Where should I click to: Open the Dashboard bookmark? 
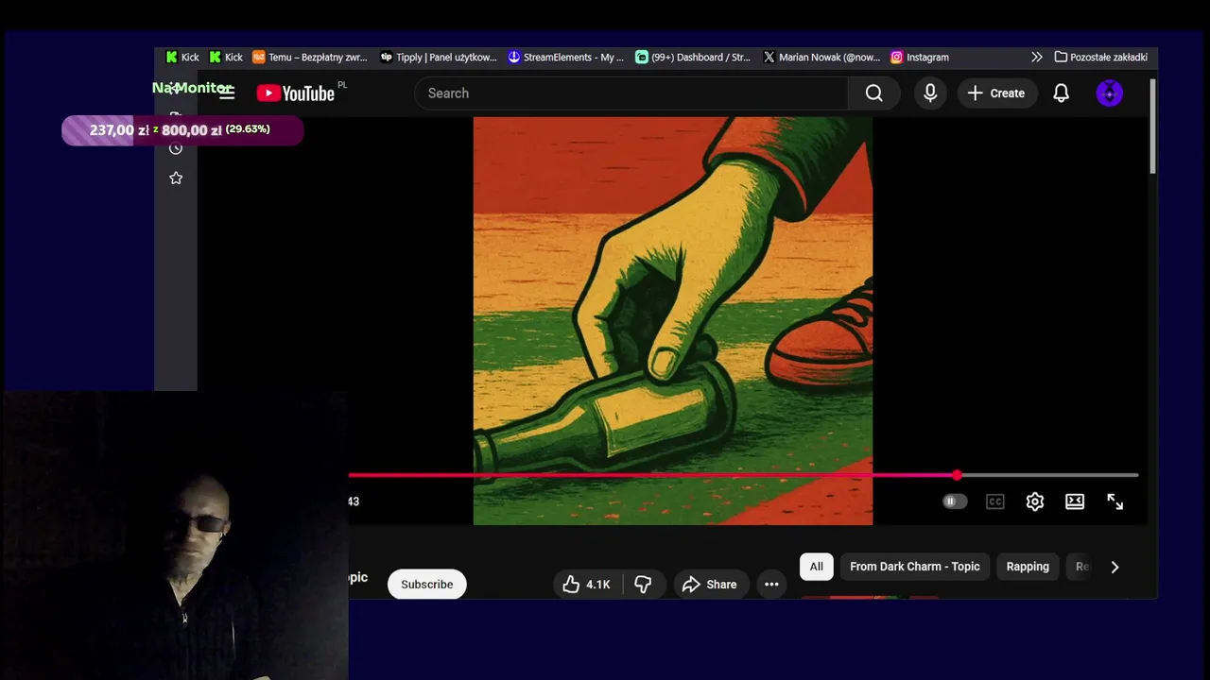pos(693,57)
